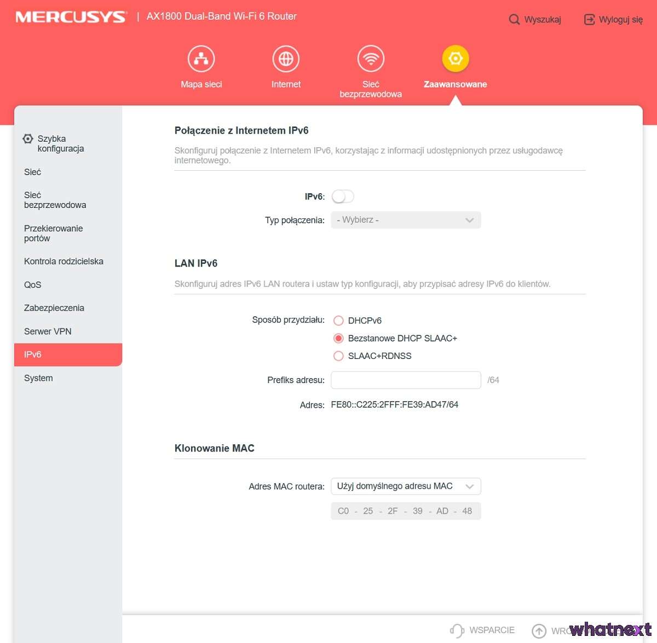The height and width of the screenshot is (643, 657).
Task: Open Przekierowanie portów in the sidebar
Action: tap(53, 233)
